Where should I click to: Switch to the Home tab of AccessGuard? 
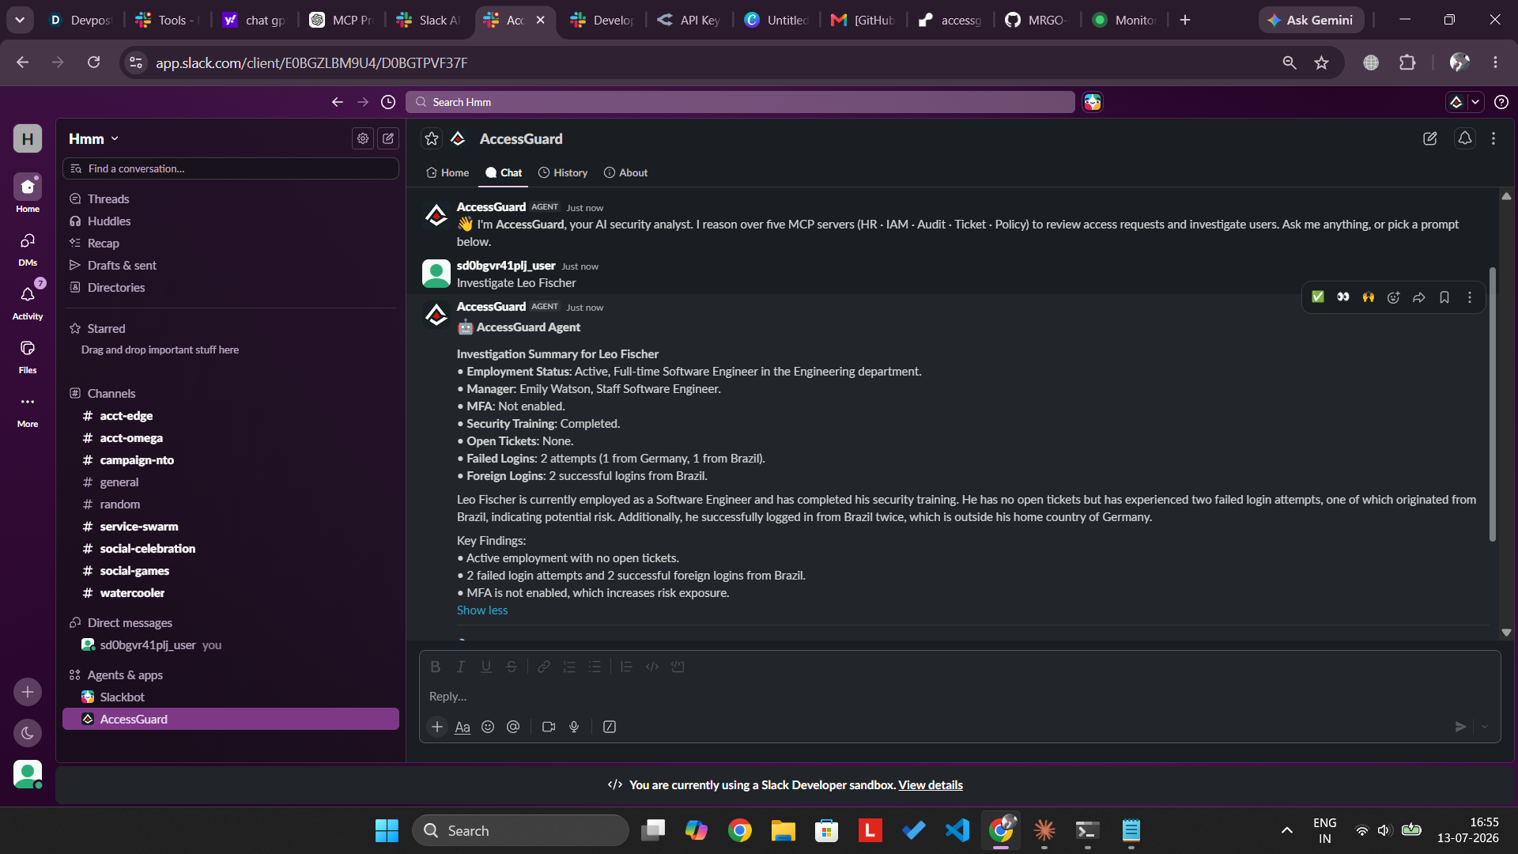point(447,172)
